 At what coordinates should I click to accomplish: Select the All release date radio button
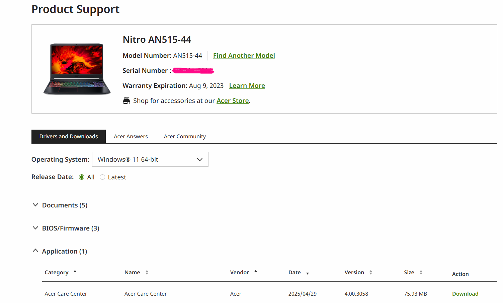tap(82, 177)
